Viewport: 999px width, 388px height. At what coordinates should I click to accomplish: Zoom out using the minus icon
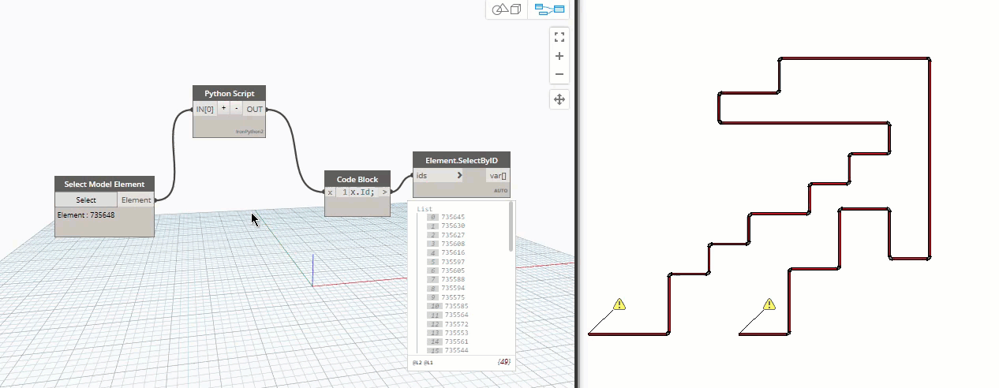click(x=559, y=74)
